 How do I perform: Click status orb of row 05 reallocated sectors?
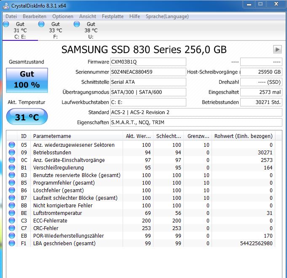[12, 145]
